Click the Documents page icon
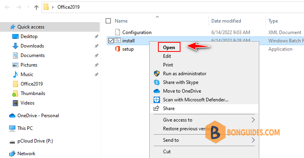This screenshot has width=304, height=158. (15, 55)
